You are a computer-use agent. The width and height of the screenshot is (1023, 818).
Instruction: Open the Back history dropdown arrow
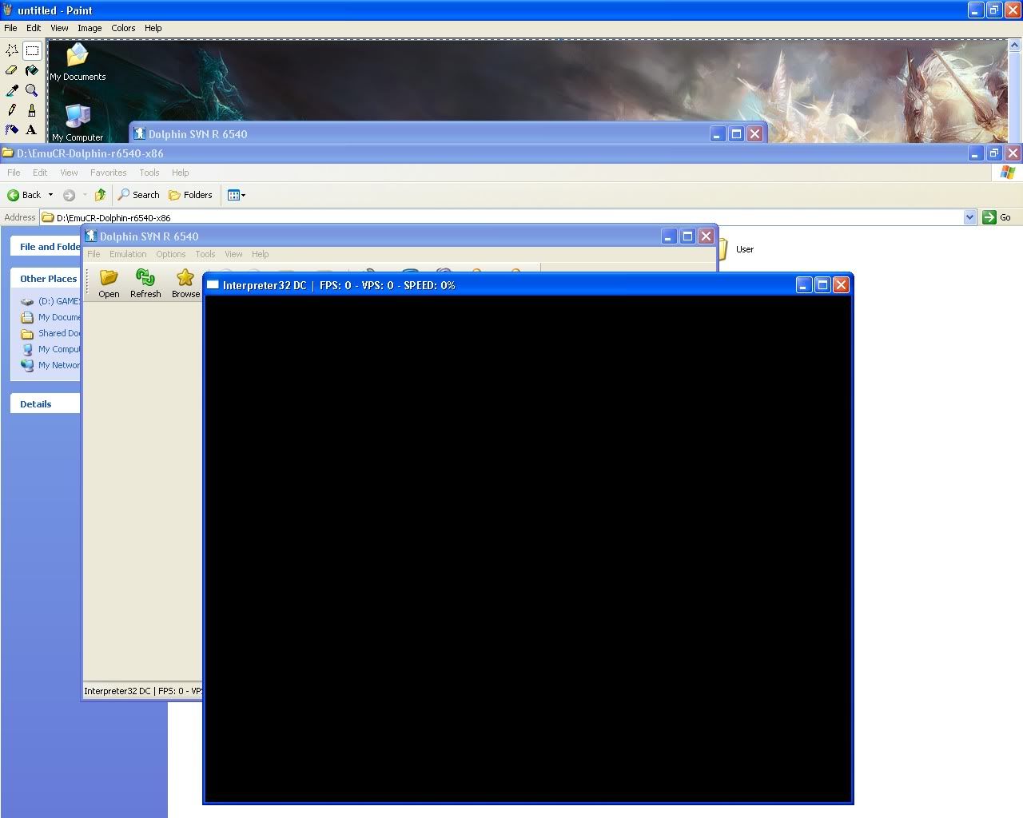[50, 195]
